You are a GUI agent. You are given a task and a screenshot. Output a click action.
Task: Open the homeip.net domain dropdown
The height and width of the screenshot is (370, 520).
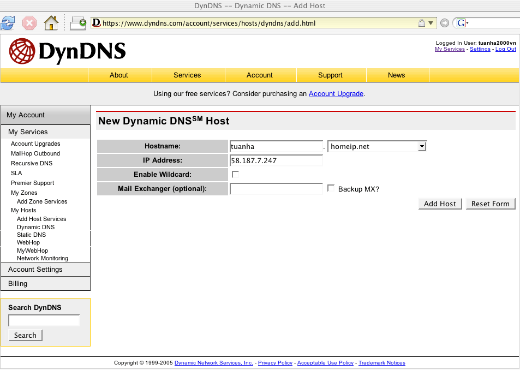(x=376, y=146)
